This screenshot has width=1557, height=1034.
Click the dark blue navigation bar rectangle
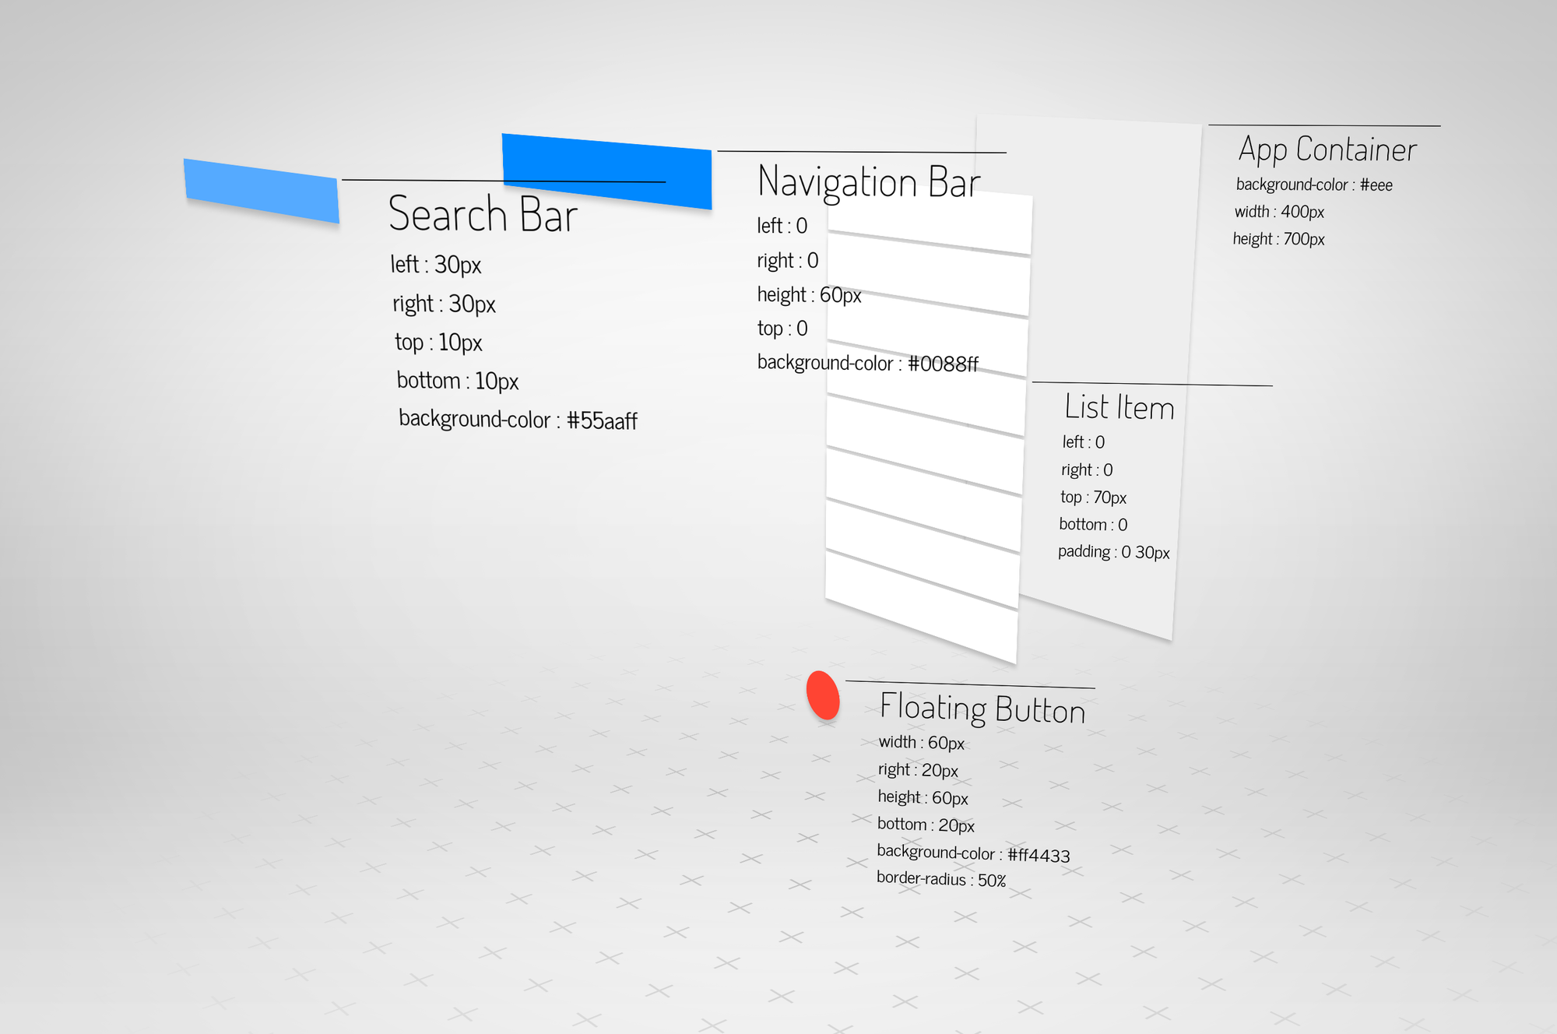point(606,164)
